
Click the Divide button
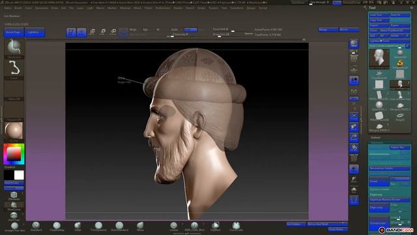pyautogui.click(x=379, y=181)
